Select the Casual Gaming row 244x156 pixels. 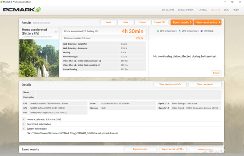(104, 69)
